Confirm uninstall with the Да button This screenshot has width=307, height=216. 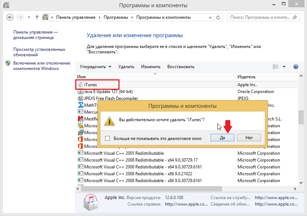click(x=222, y=137)
